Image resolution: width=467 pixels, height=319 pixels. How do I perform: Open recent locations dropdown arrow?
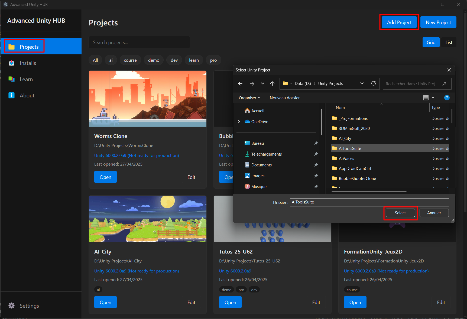tap(262, 84)
